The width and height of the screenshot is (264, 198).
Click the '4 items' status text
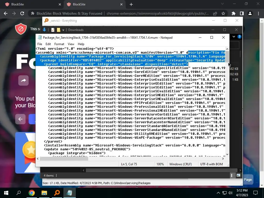[x=49, y=175]
